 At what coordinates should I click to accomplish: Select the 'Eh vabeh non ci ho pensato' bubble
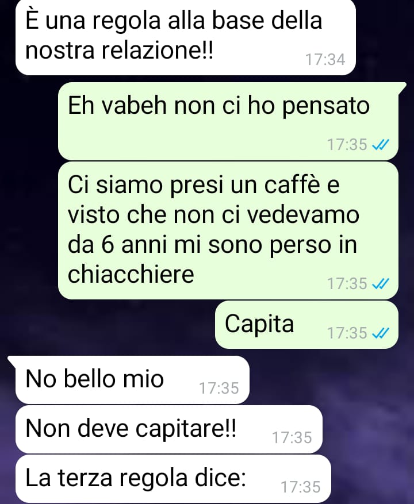click(228, 121)
